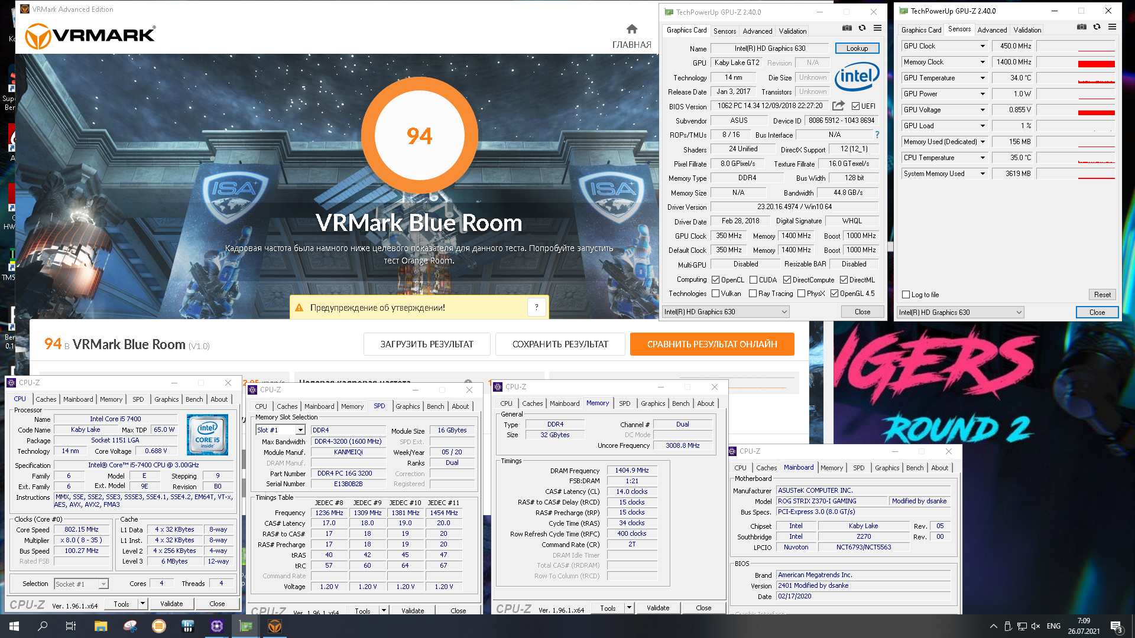
Task: Click the camera screenshot icon in GPU-Z Graphics Card window
Action: [847, 28]
